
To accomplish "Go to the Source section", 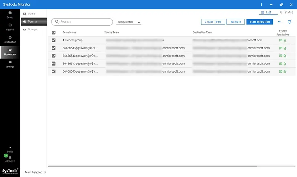I will pos(10,27).
